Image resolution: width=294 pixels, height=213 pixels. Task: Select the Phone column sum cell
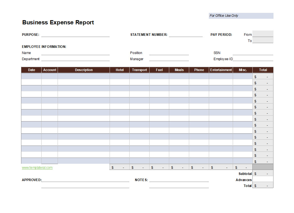[199, 167]
